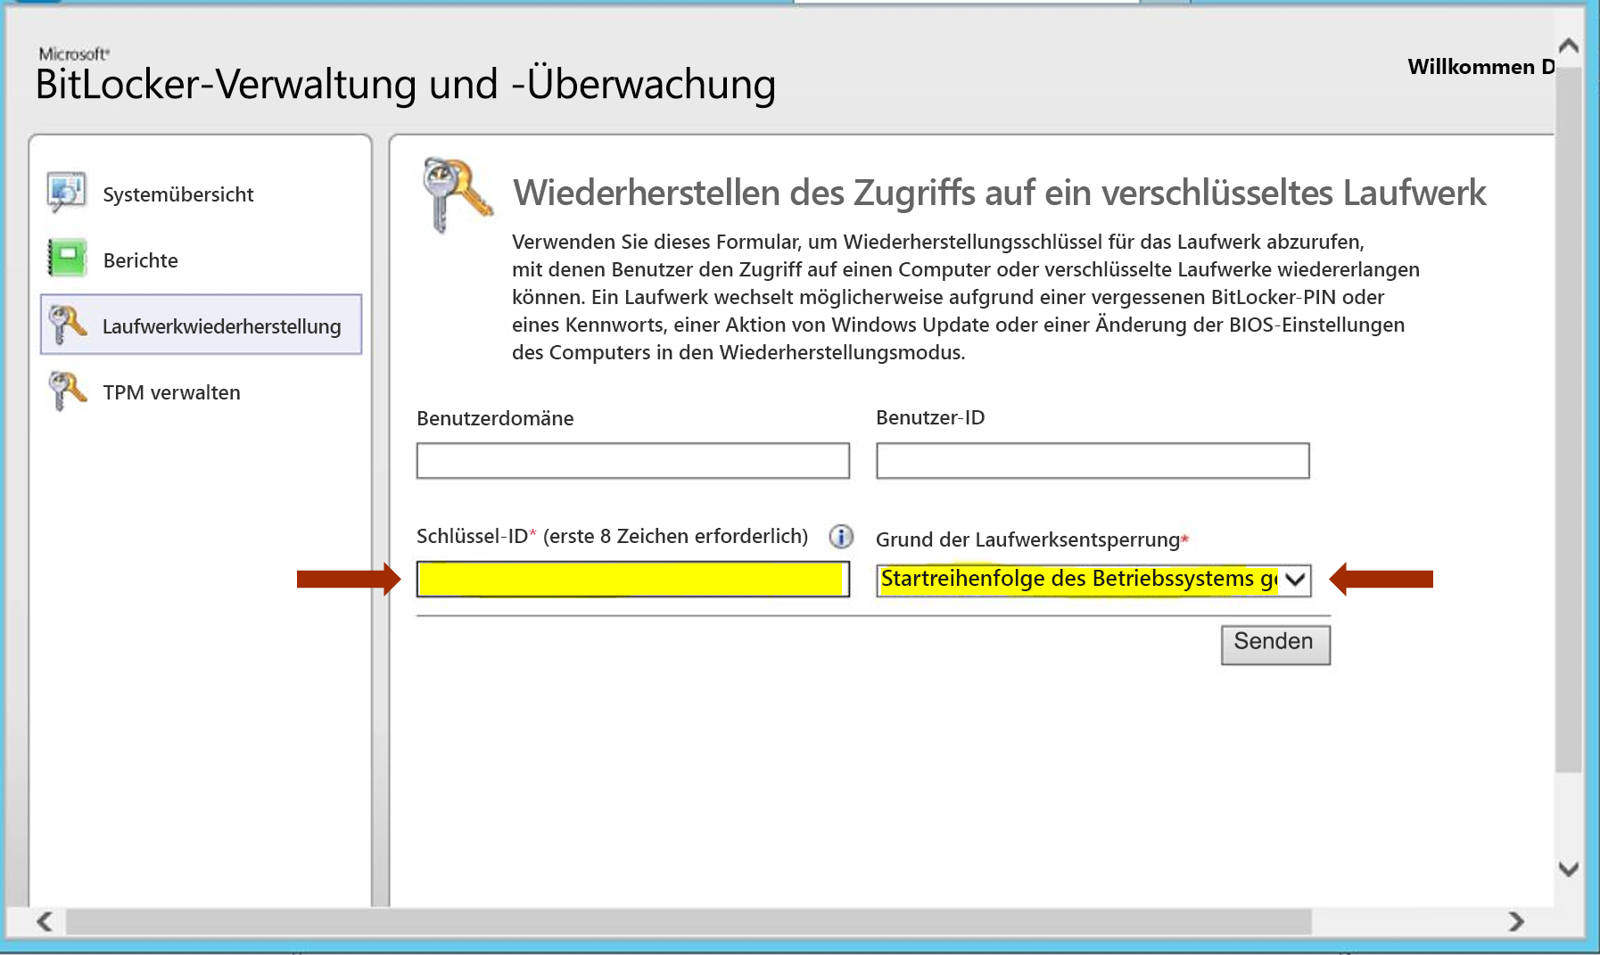Navigate to Systemübersicht
This screenshot has height=955, width=1600.
click(x=177, y=193)
